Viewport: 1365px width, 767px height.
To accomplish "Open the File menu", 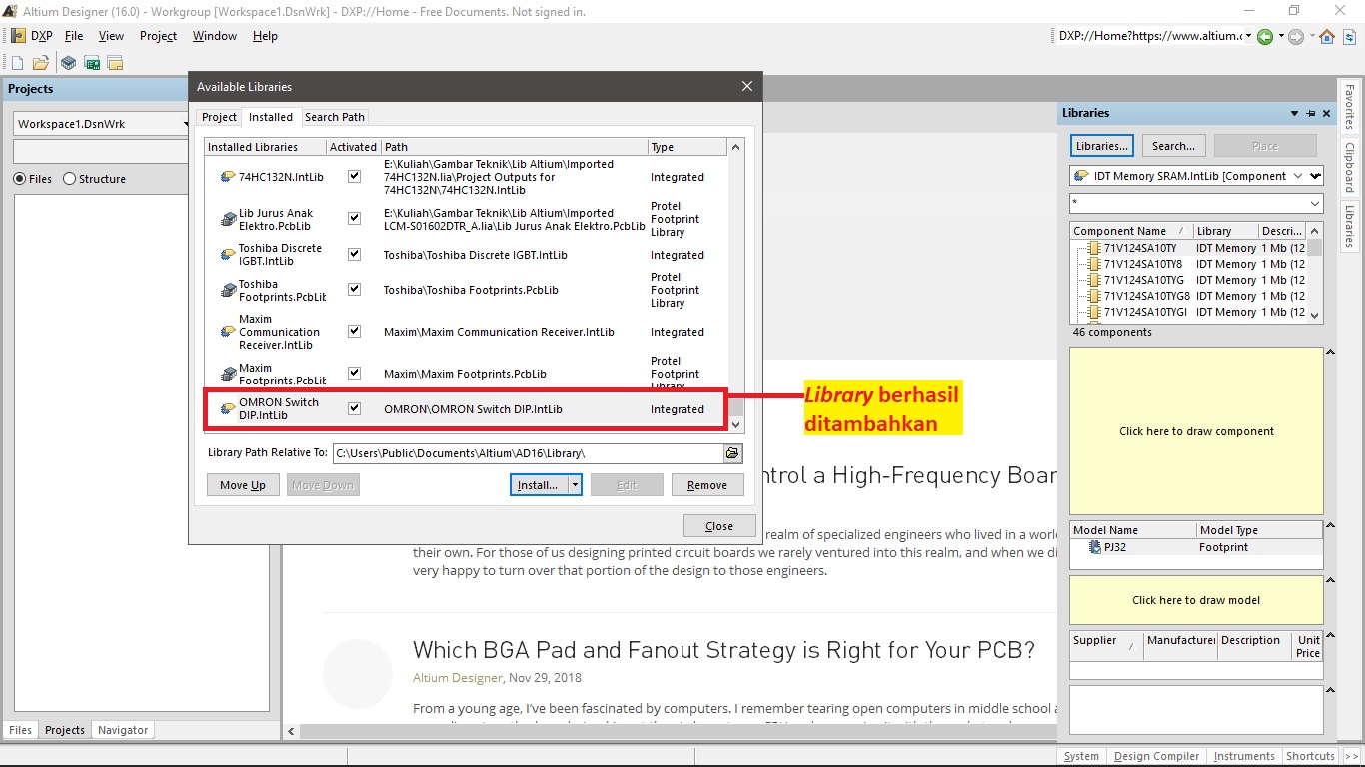I will pyautogui.click(x=74, y=36).
